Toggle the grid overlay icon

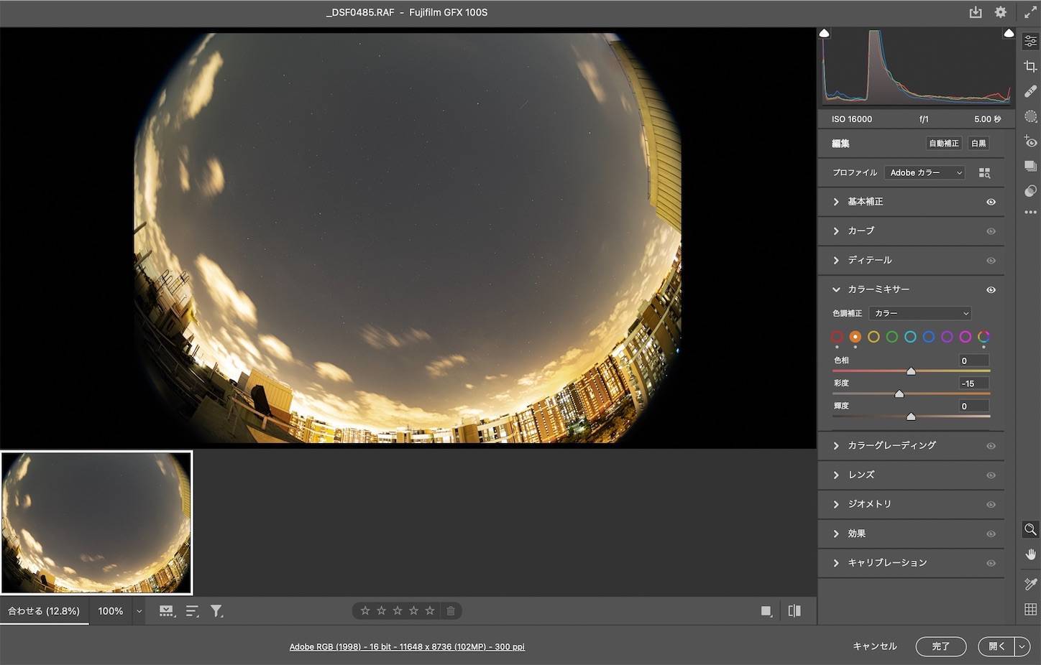[x=1030, y=609]
